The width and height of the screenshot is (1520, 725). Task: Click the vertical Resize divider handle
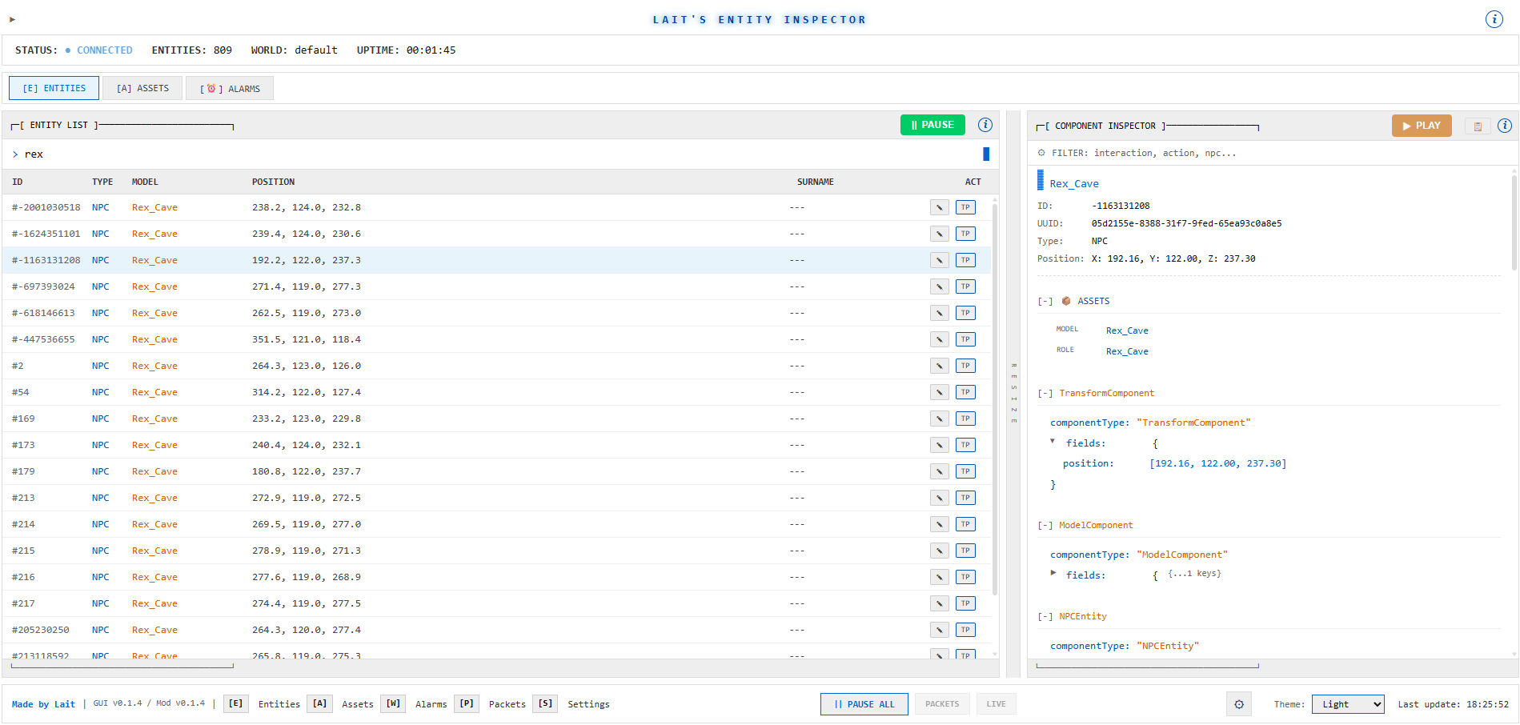pos(1013,394)
